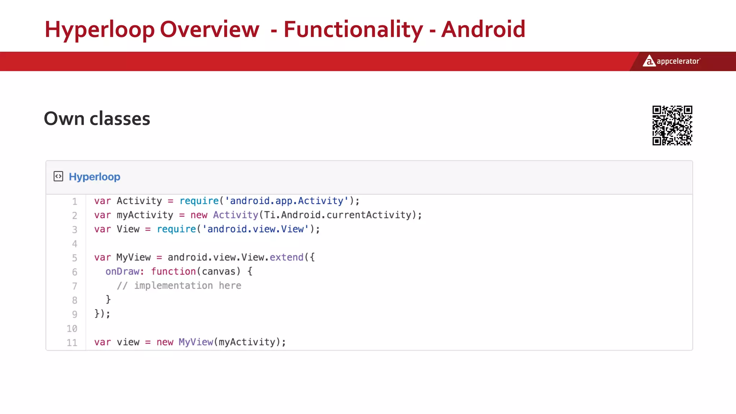Select line number 11 in gutter
This screenshot has height=414, width=736.
click(x=72, y=342)
